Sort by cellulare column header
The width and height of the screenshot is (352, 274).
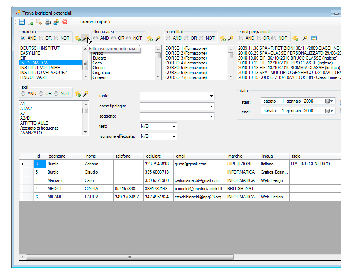153,156
